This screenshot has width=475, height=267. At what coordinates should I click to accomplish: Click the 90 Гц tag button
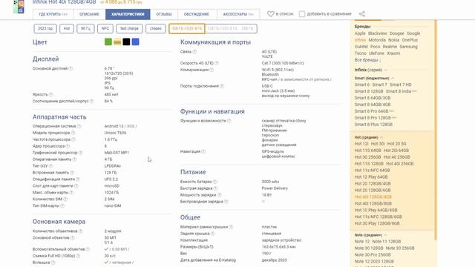[86, 28]
